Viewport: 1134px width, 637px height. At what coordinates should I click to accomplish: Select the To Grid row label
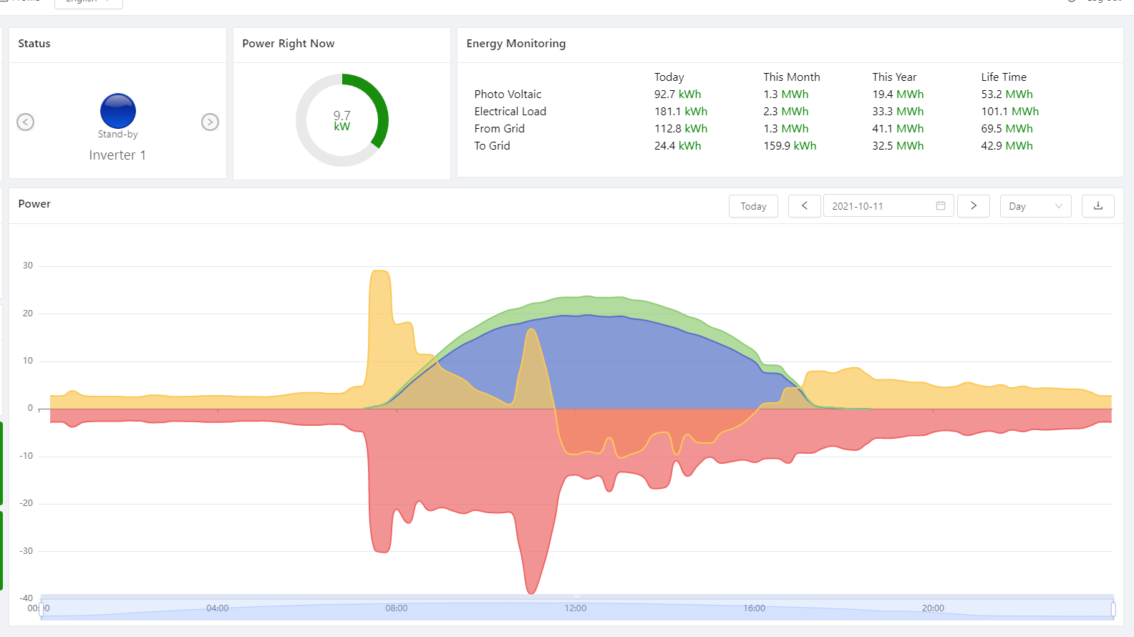pyautogui.click(x=492, y=146)
